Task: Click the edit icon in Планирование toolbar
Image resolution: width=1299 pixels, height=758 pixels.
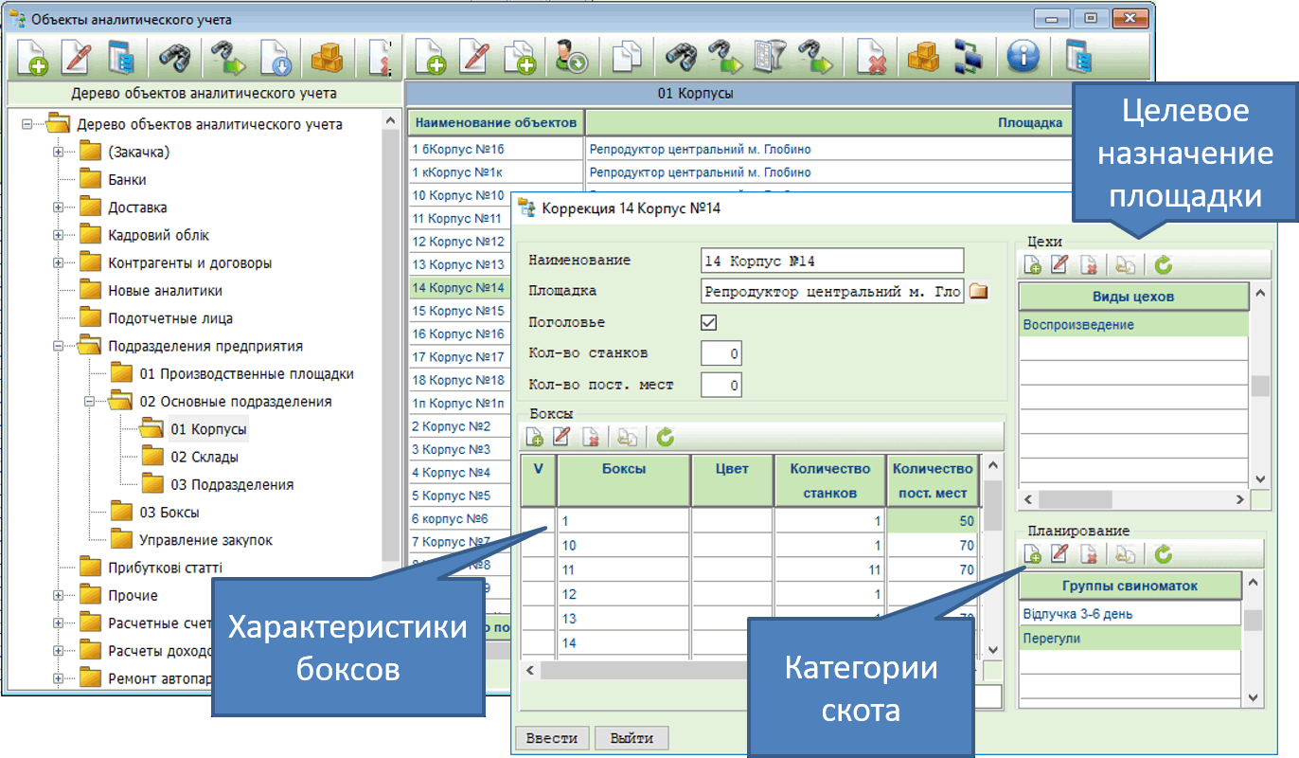Action: (x=1060, y=553)
